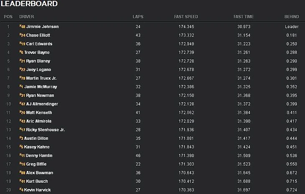This screenshot has height=194, width=305.
Task: Click Kevin Harvick driver name
Action: point(39,190)
